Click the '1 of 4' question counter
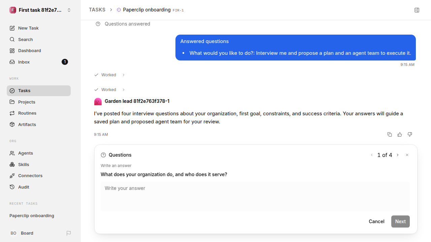The height and width of the screenshot is (242, 431). click(385, 155)
